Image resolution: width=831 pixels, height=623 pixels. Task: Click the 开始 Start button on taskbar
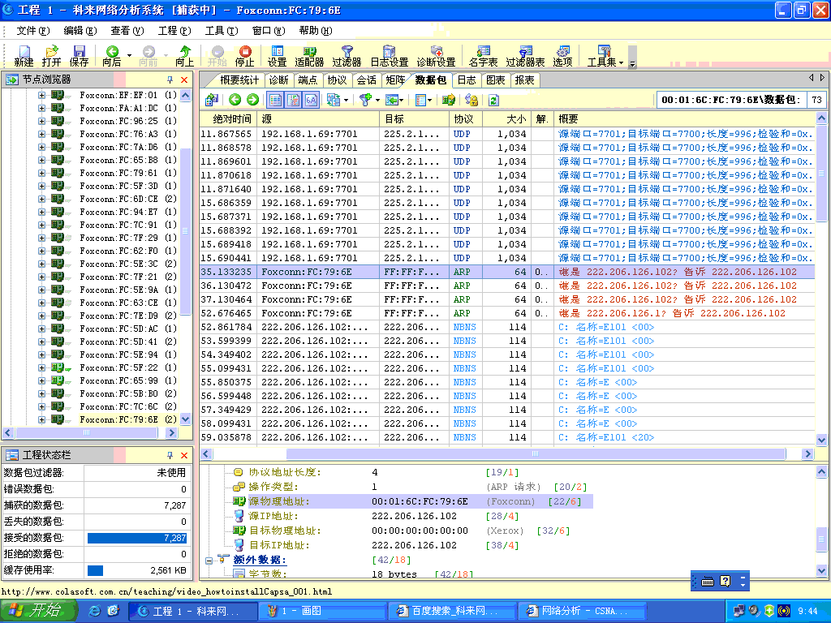(37, 611)
